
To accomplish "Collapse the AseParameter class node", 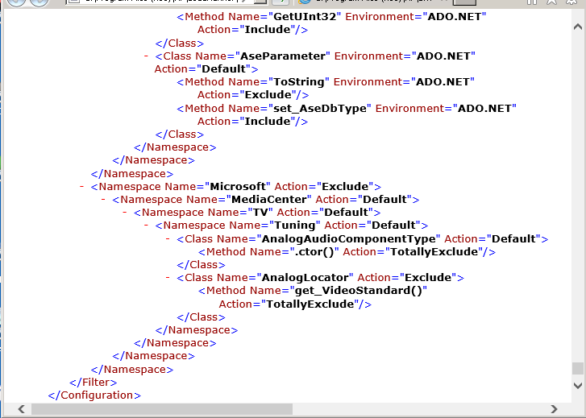I will 146,56.
